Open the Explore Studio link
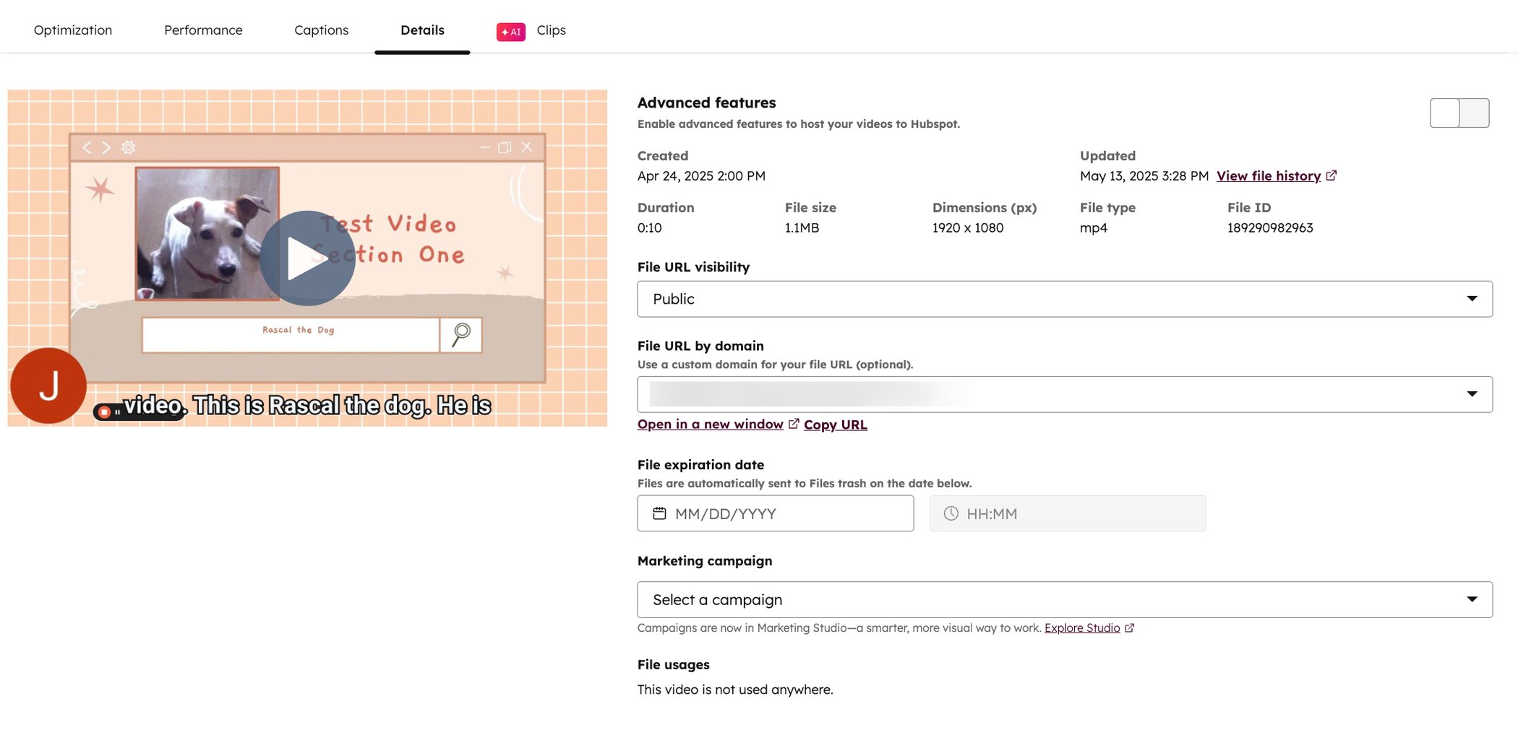1518x748 pixels. tap(1081, 628)
